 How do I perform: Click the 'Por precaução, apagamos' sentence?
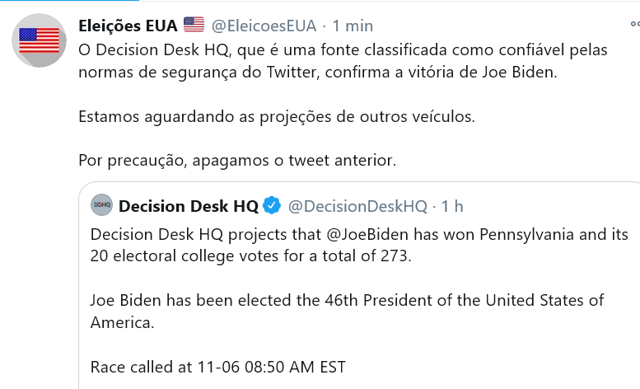pyautogui.click(x=237, y=161)
